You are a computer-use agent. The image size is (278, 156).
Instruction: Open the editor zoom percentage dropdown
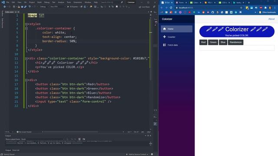pos(9,132)
